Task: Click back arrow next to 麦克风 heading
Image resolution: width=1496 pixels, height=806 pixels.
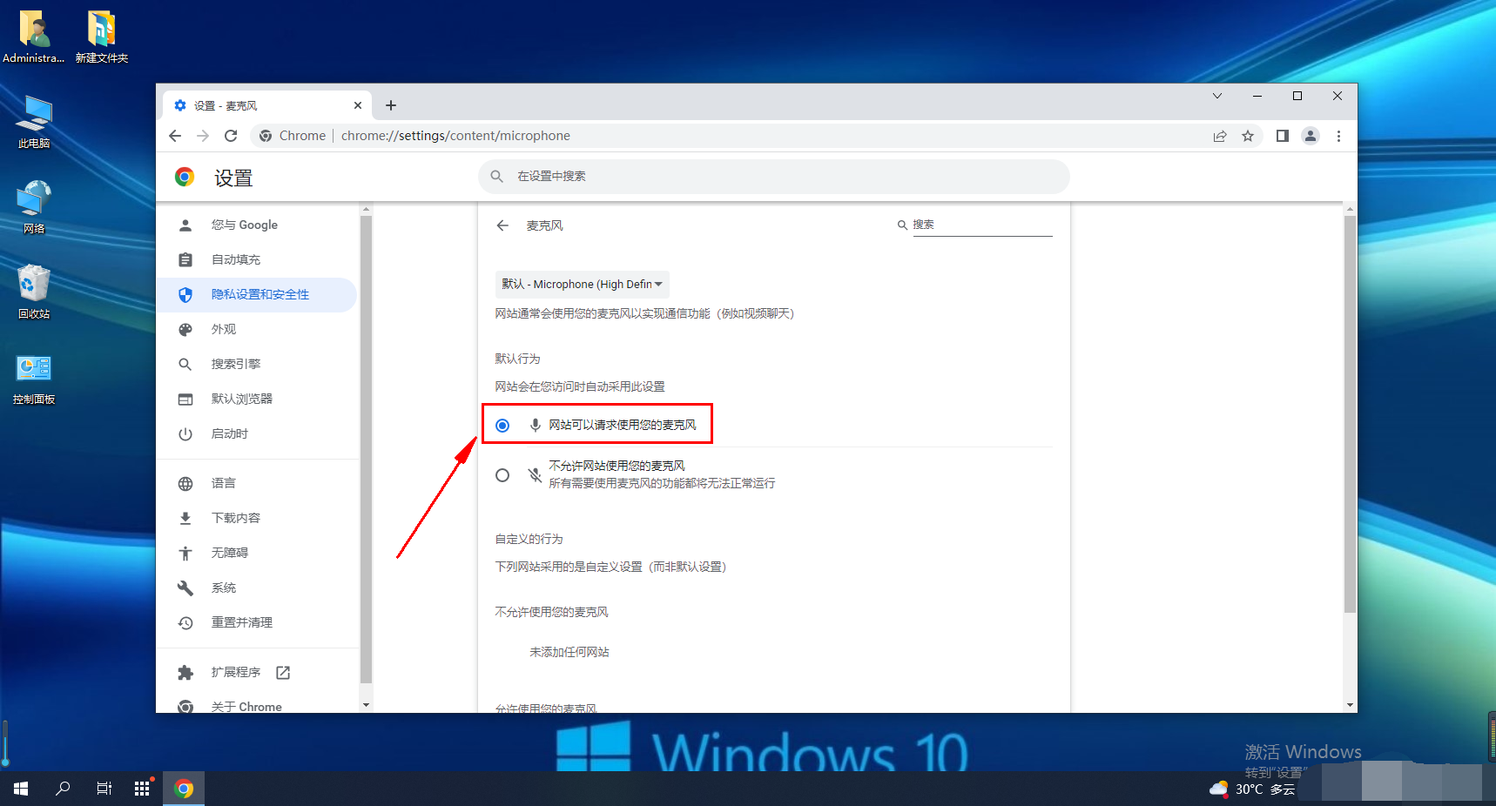Action: pyautogui.click(x=502, y=225)
